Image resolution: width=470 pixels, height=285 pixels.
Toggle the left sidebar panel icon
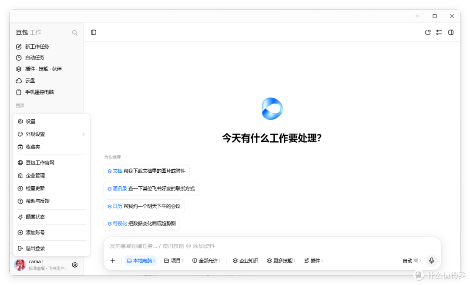click(x=94, y=32)
